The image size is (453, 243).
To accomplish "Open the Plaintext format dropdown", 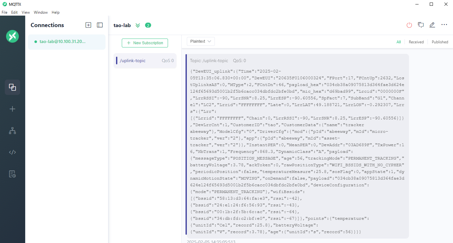I will (x=201, y=41).
